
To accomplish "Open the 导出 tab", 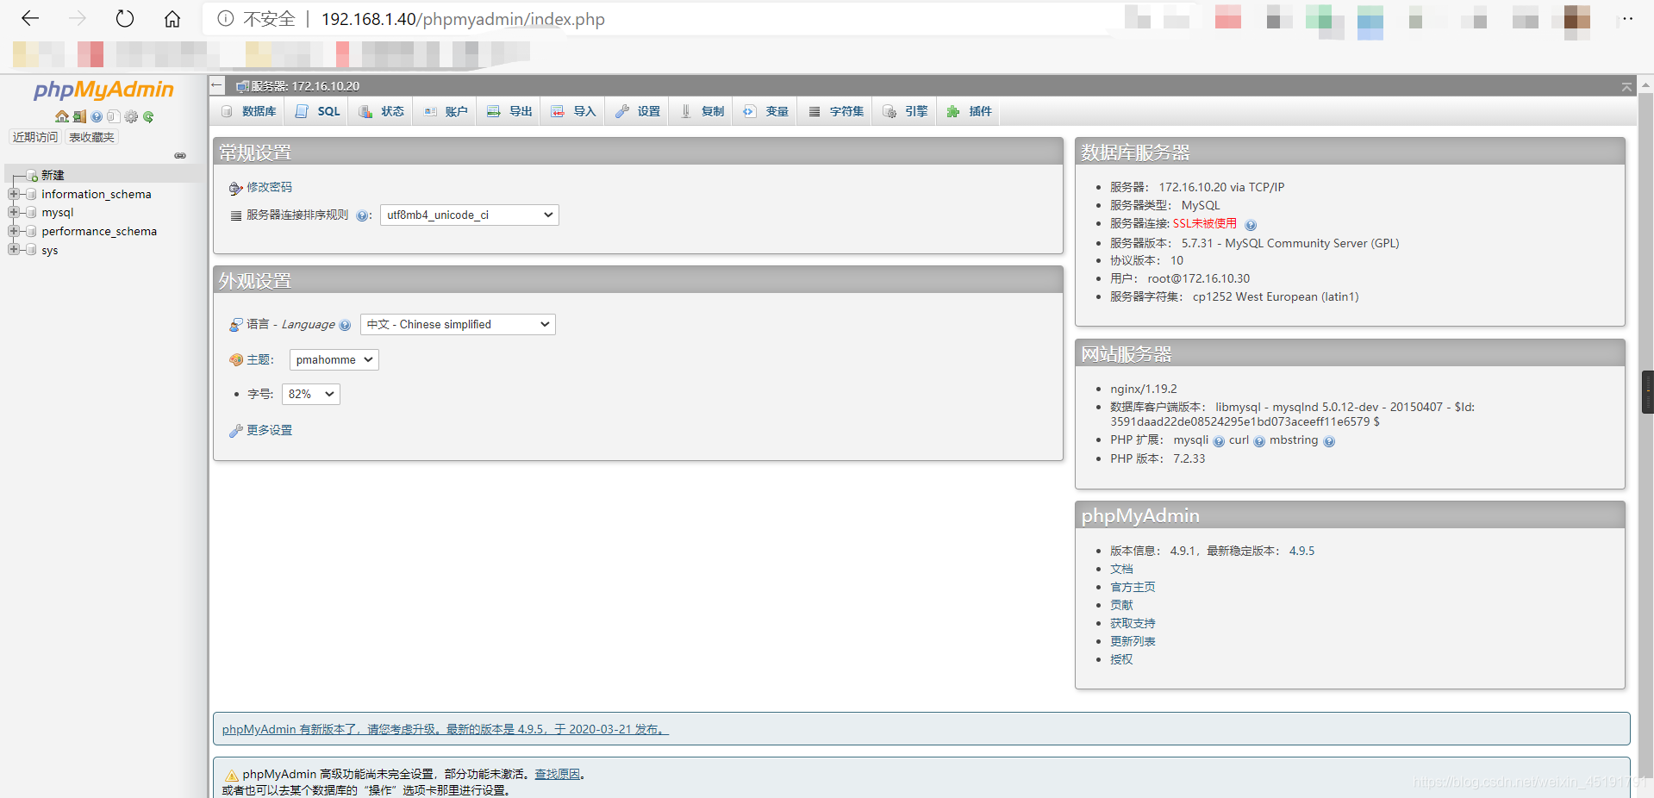I will coord(509,111).
